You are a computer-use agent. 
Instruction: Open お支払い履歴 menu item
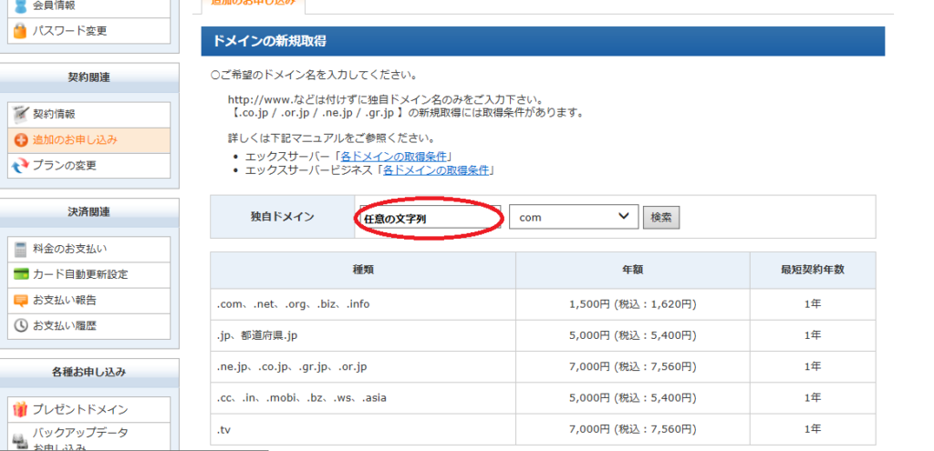click(64, 325)
